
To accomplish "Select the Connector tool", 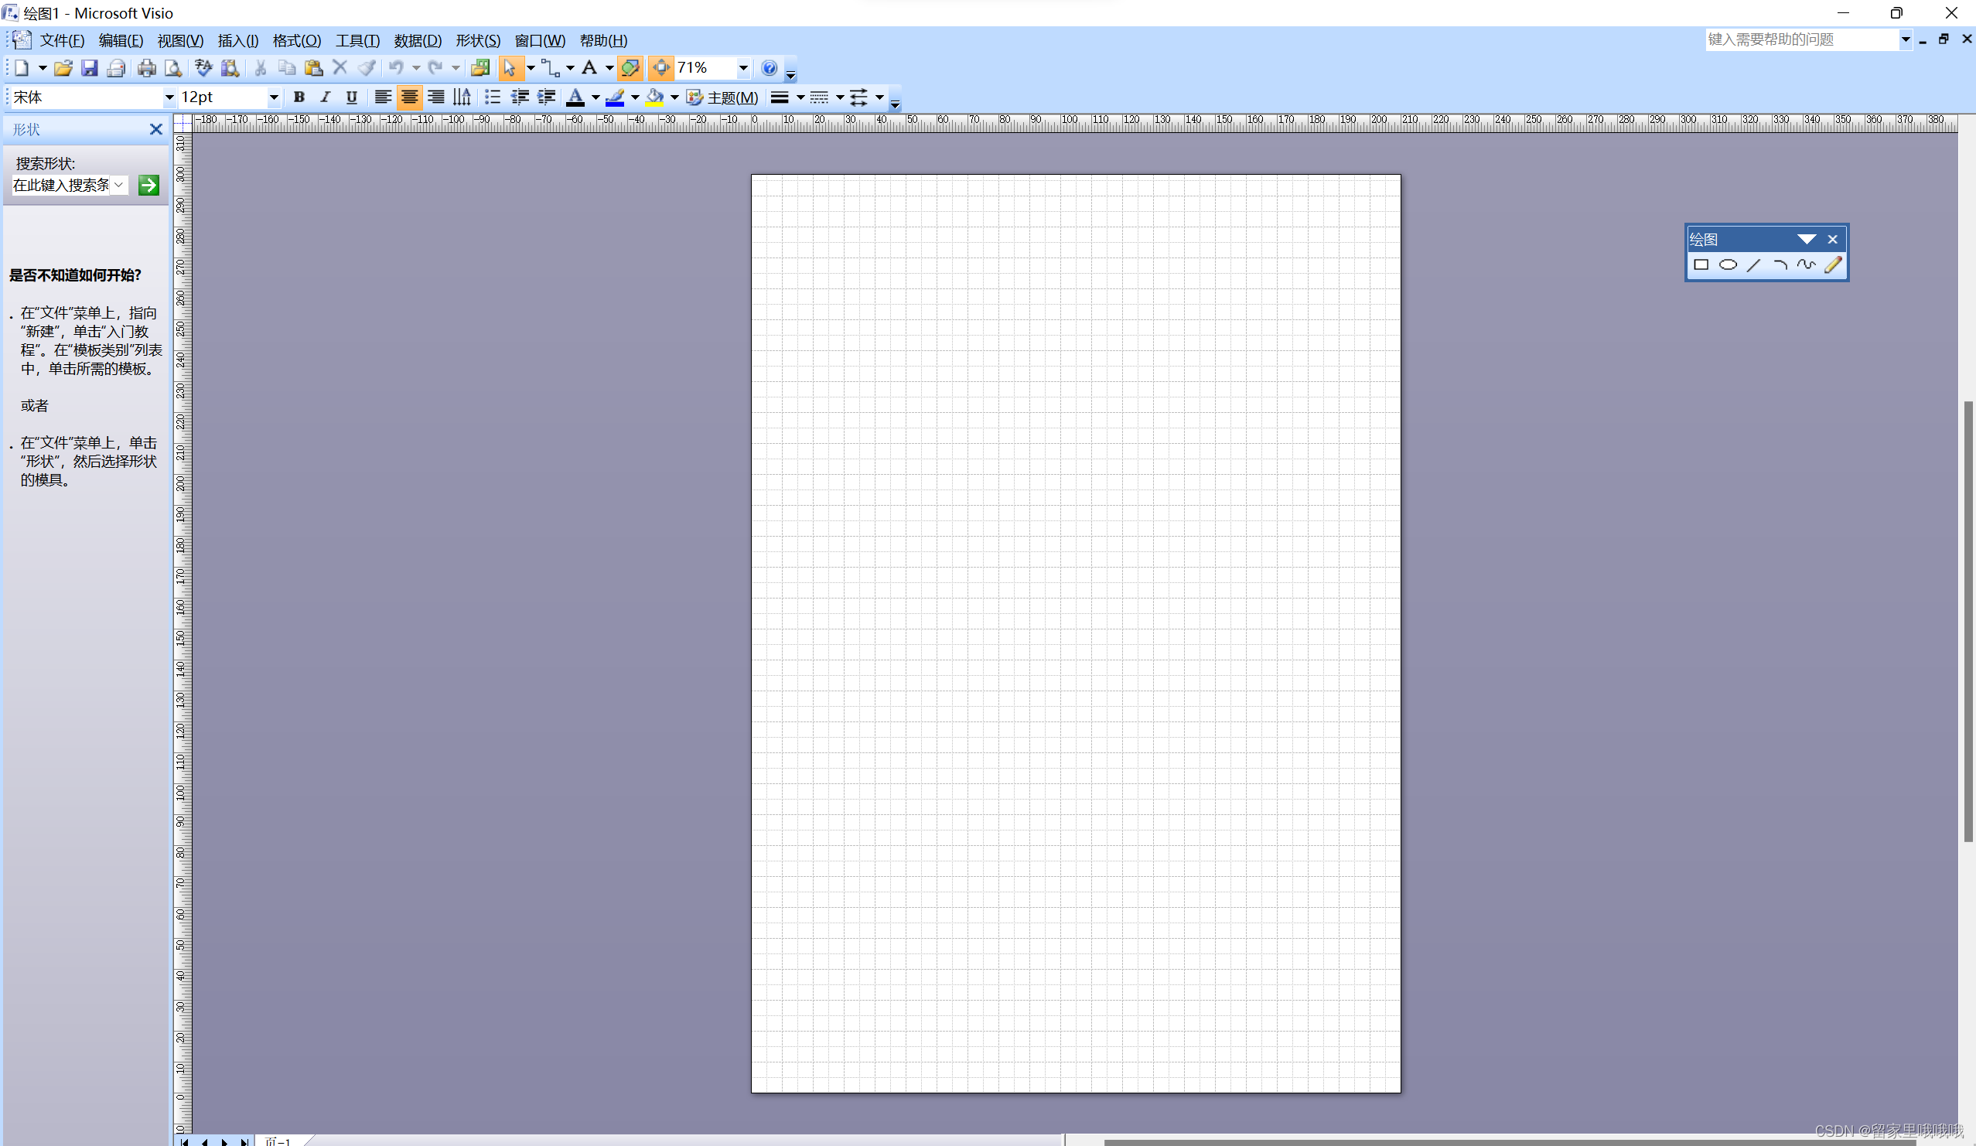I will (551, 68).
